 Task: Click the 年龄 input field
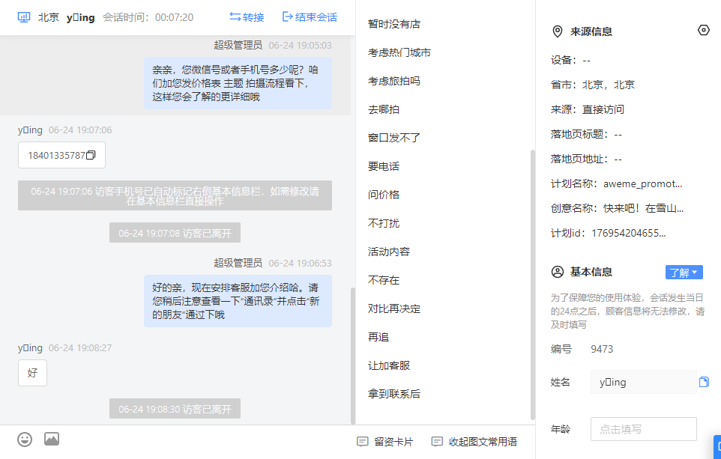[643, 429]
